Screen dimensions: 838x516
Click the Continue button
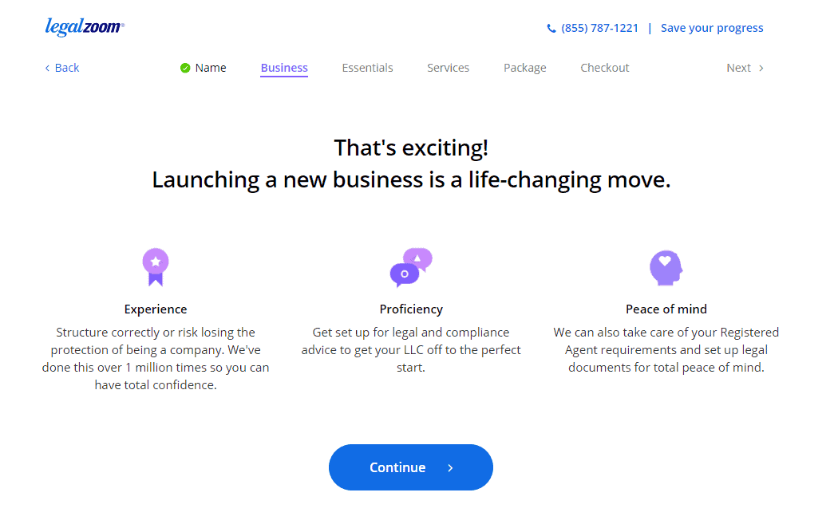coord(411,467)
